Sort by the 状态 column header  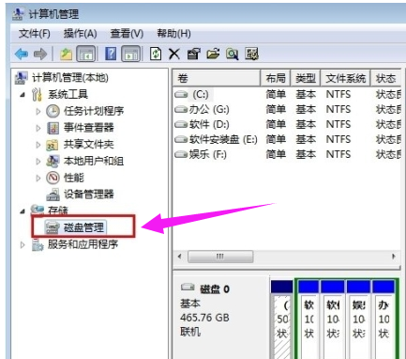(385, 78)
